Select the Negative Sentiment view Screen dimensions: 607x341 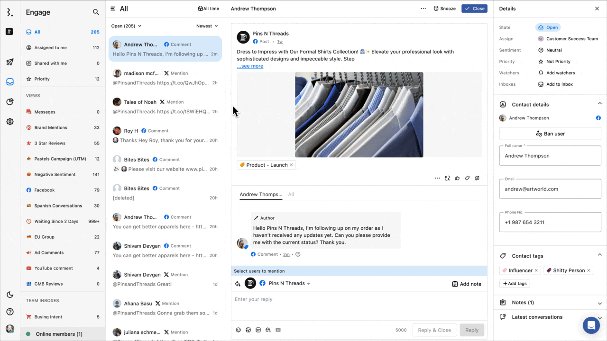(55, 174)
